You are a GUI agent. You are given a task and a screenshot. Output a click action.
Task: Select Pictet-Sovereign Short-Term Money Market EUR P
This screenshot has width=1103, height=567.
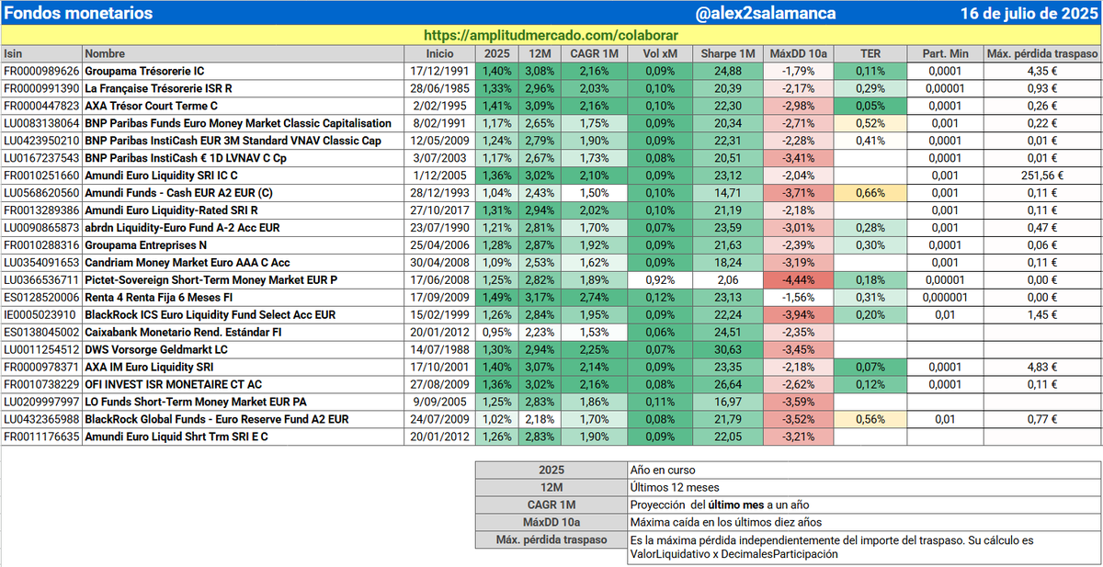(x=211, y=280)
